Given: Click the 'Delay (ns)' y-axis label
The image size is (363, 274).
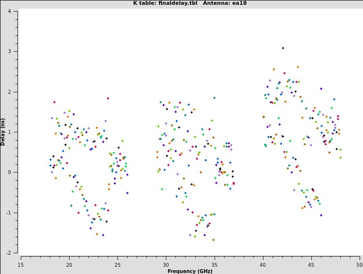Looking at the screenshot, I should [x=3, y=131].
